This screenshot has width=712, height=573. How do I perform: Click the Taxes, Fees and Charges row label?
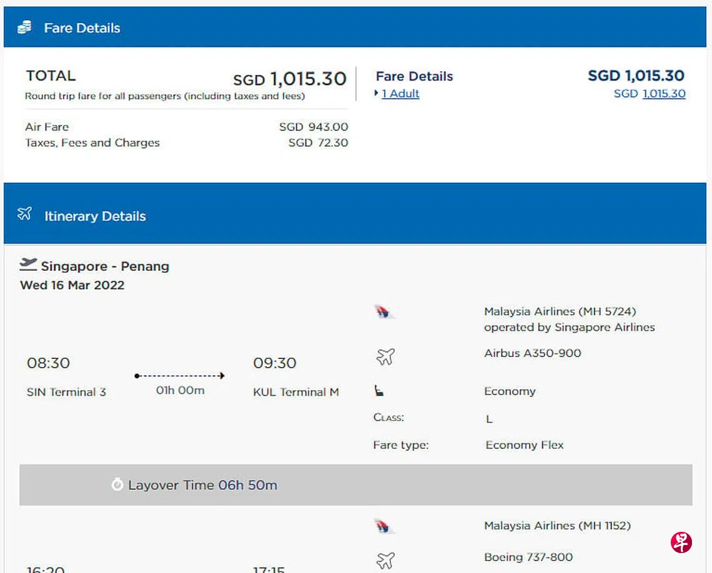coord(92,143)
